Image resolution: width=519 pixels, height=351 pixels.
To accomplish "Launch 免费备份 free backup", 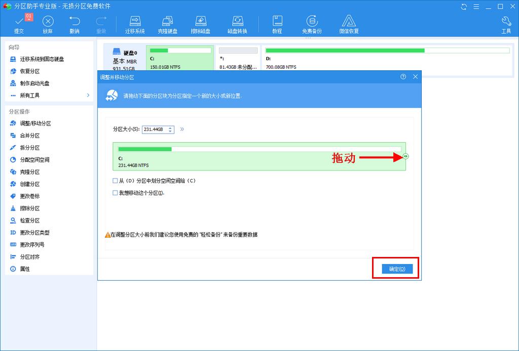I will (x=312, y=24).
